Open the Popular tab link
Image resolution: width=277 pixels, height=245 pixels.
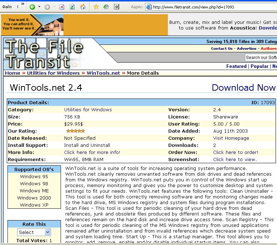point(259,66)
